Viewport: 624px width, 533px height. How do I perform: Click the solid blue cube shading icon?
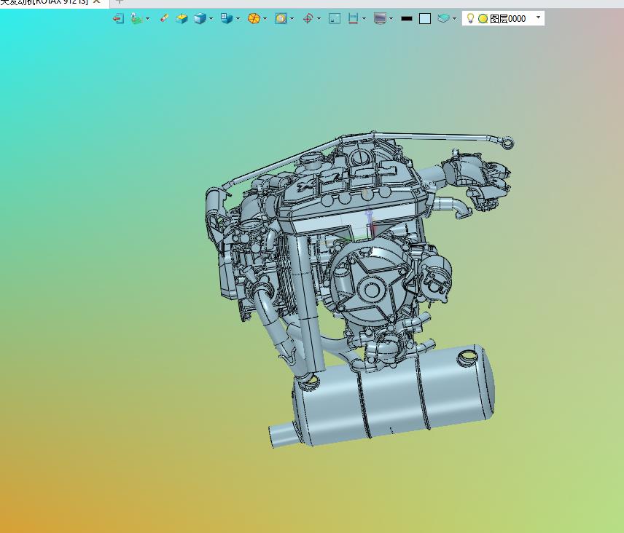pos(200,18)
